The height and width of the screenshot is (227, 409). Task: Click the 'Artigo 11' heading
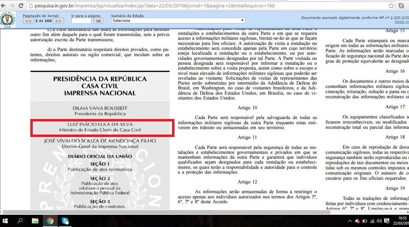247,137
